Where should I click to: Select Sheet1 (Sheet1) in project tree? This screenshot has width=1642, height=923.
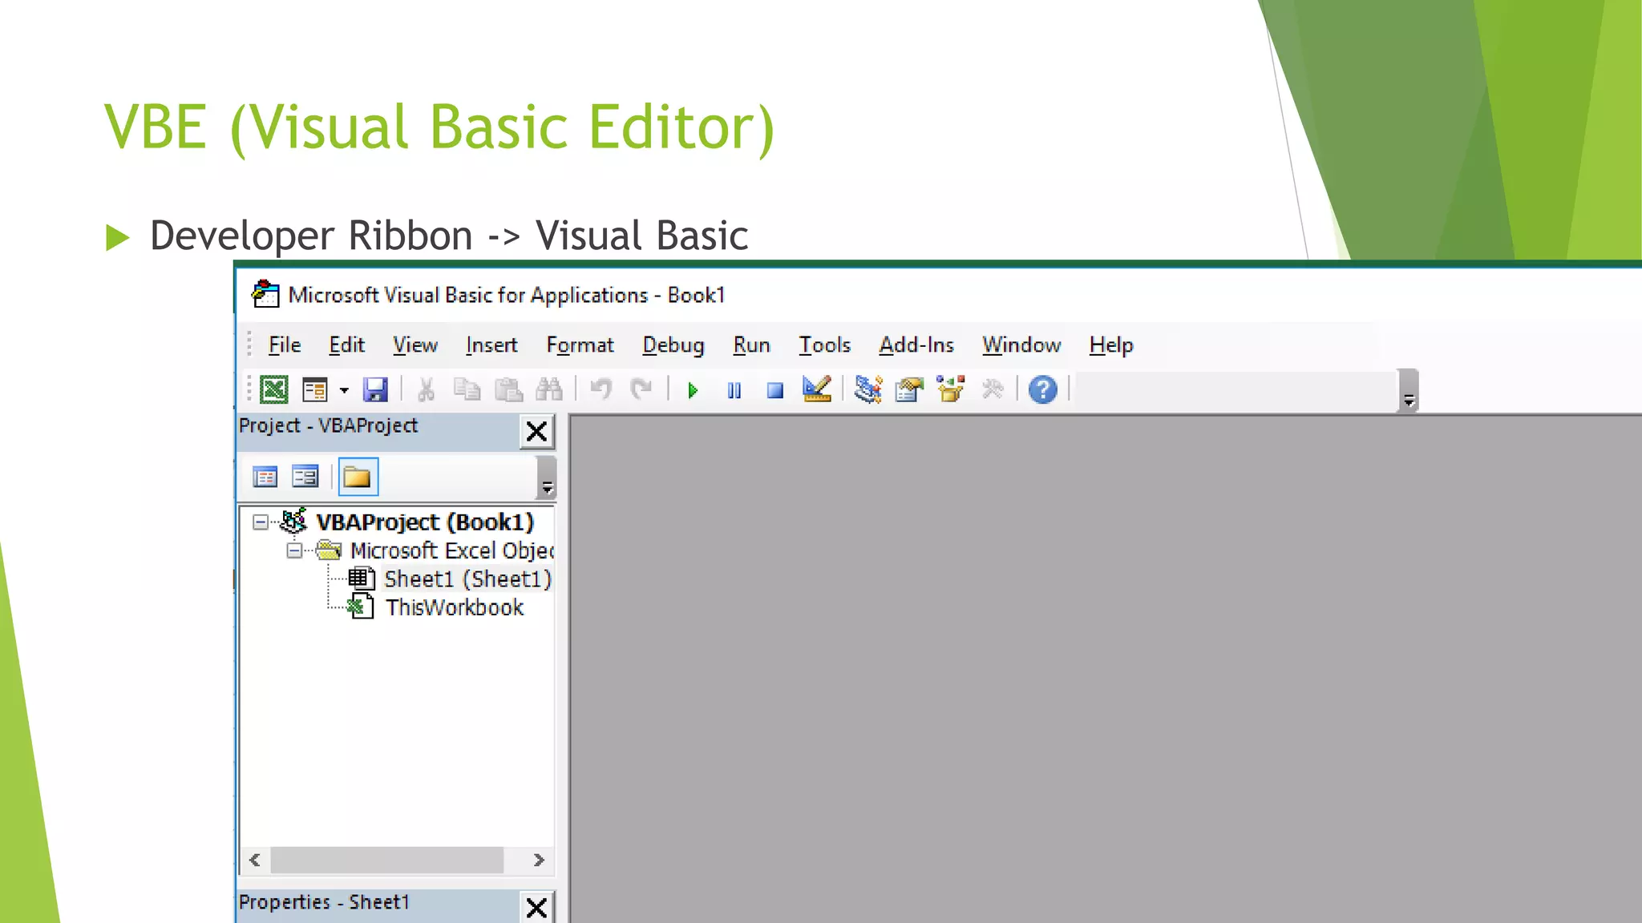[467, 579]
